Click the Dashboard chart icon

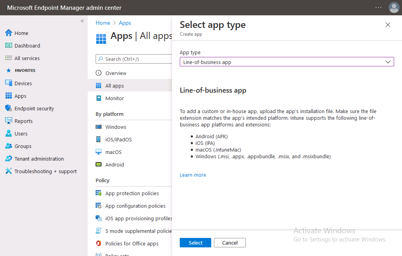coord(9,45)
